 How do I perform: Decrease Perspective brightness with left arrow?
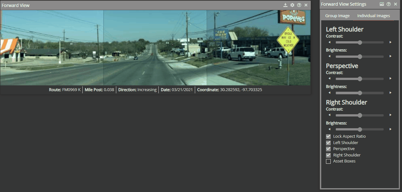click(329, 93)
